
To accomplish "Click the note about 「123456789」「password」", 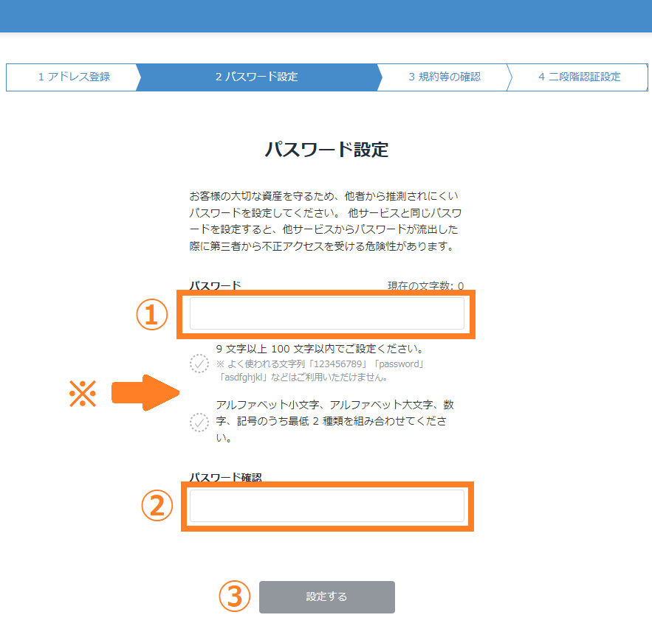I will point(319,371).
